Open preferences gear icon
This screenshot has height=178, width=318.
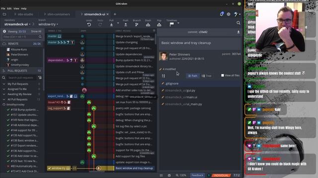229,14
